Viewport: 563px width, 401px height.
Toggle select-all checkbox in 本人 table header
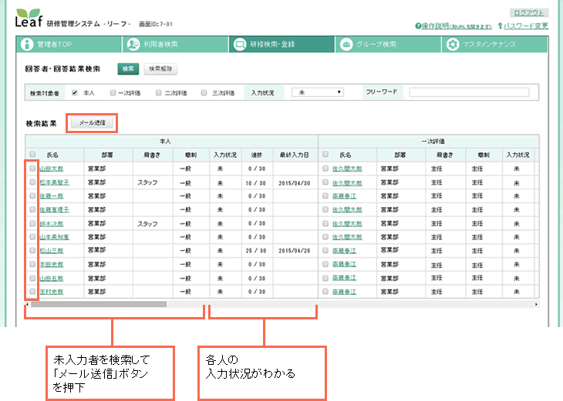32,154
